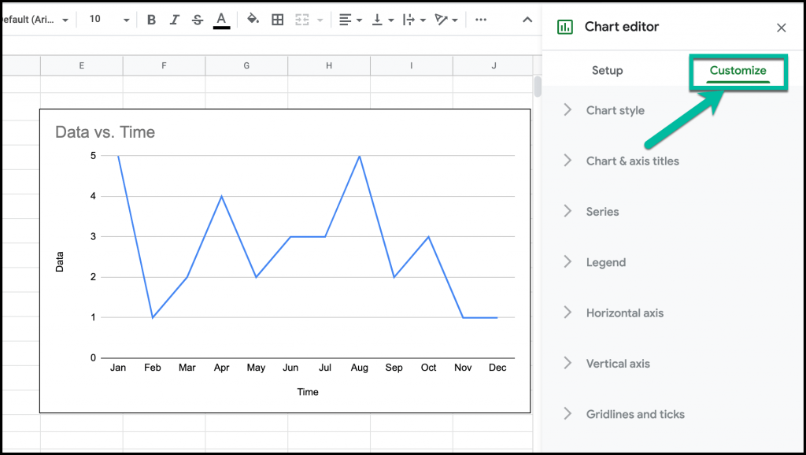Switch to the Customize tab
The image size is (806, 455).
point(738,70)
